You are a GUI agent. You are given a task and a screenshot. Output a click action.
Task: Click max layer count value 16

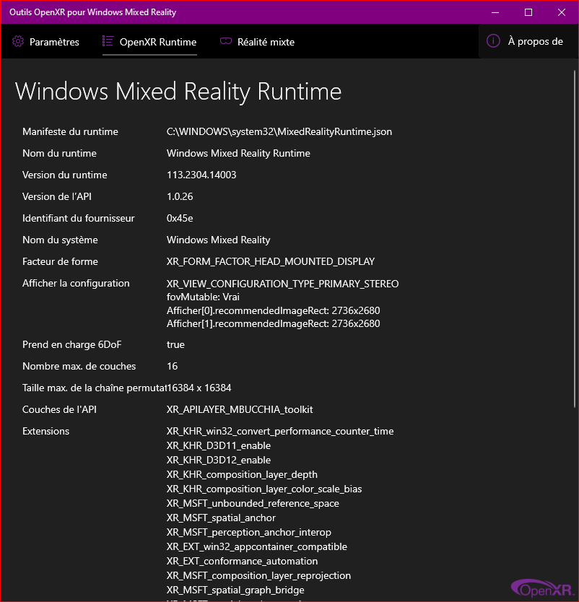[x=172, y=366]
